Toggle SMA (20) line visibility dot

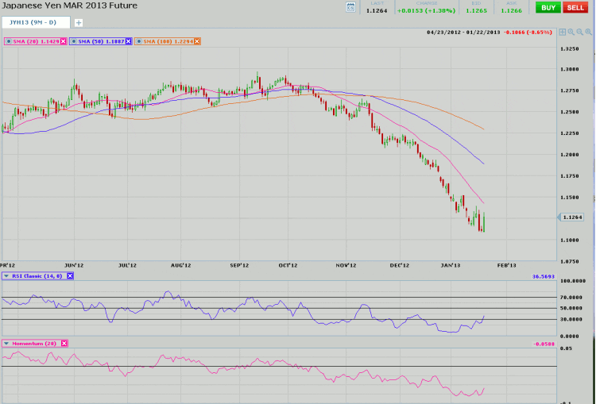point(8,40)
